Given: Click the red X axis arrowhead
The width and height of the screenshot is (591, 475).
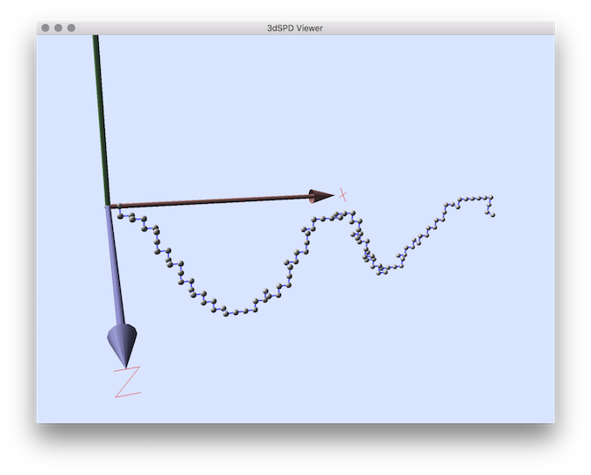Looking at the screenshot, I should click(x=320, y=197).
